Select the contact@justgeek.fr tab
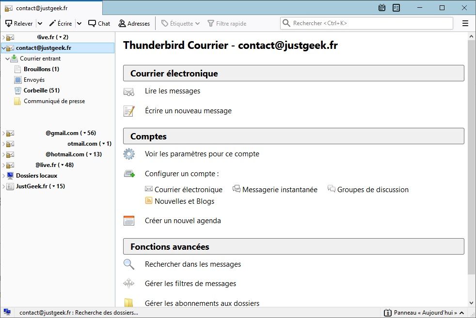The width and height of the screenshot is (476, 318). (51, 8)
